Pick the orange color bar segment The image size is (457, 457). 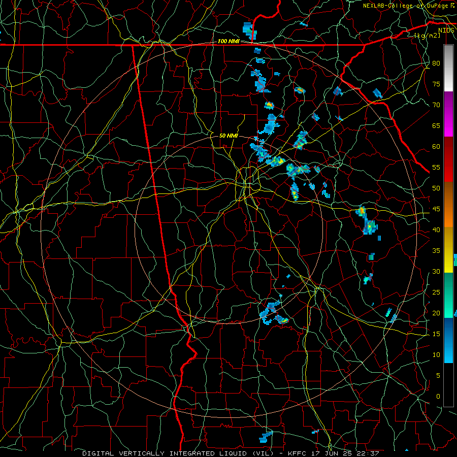[x=448, y=216]
